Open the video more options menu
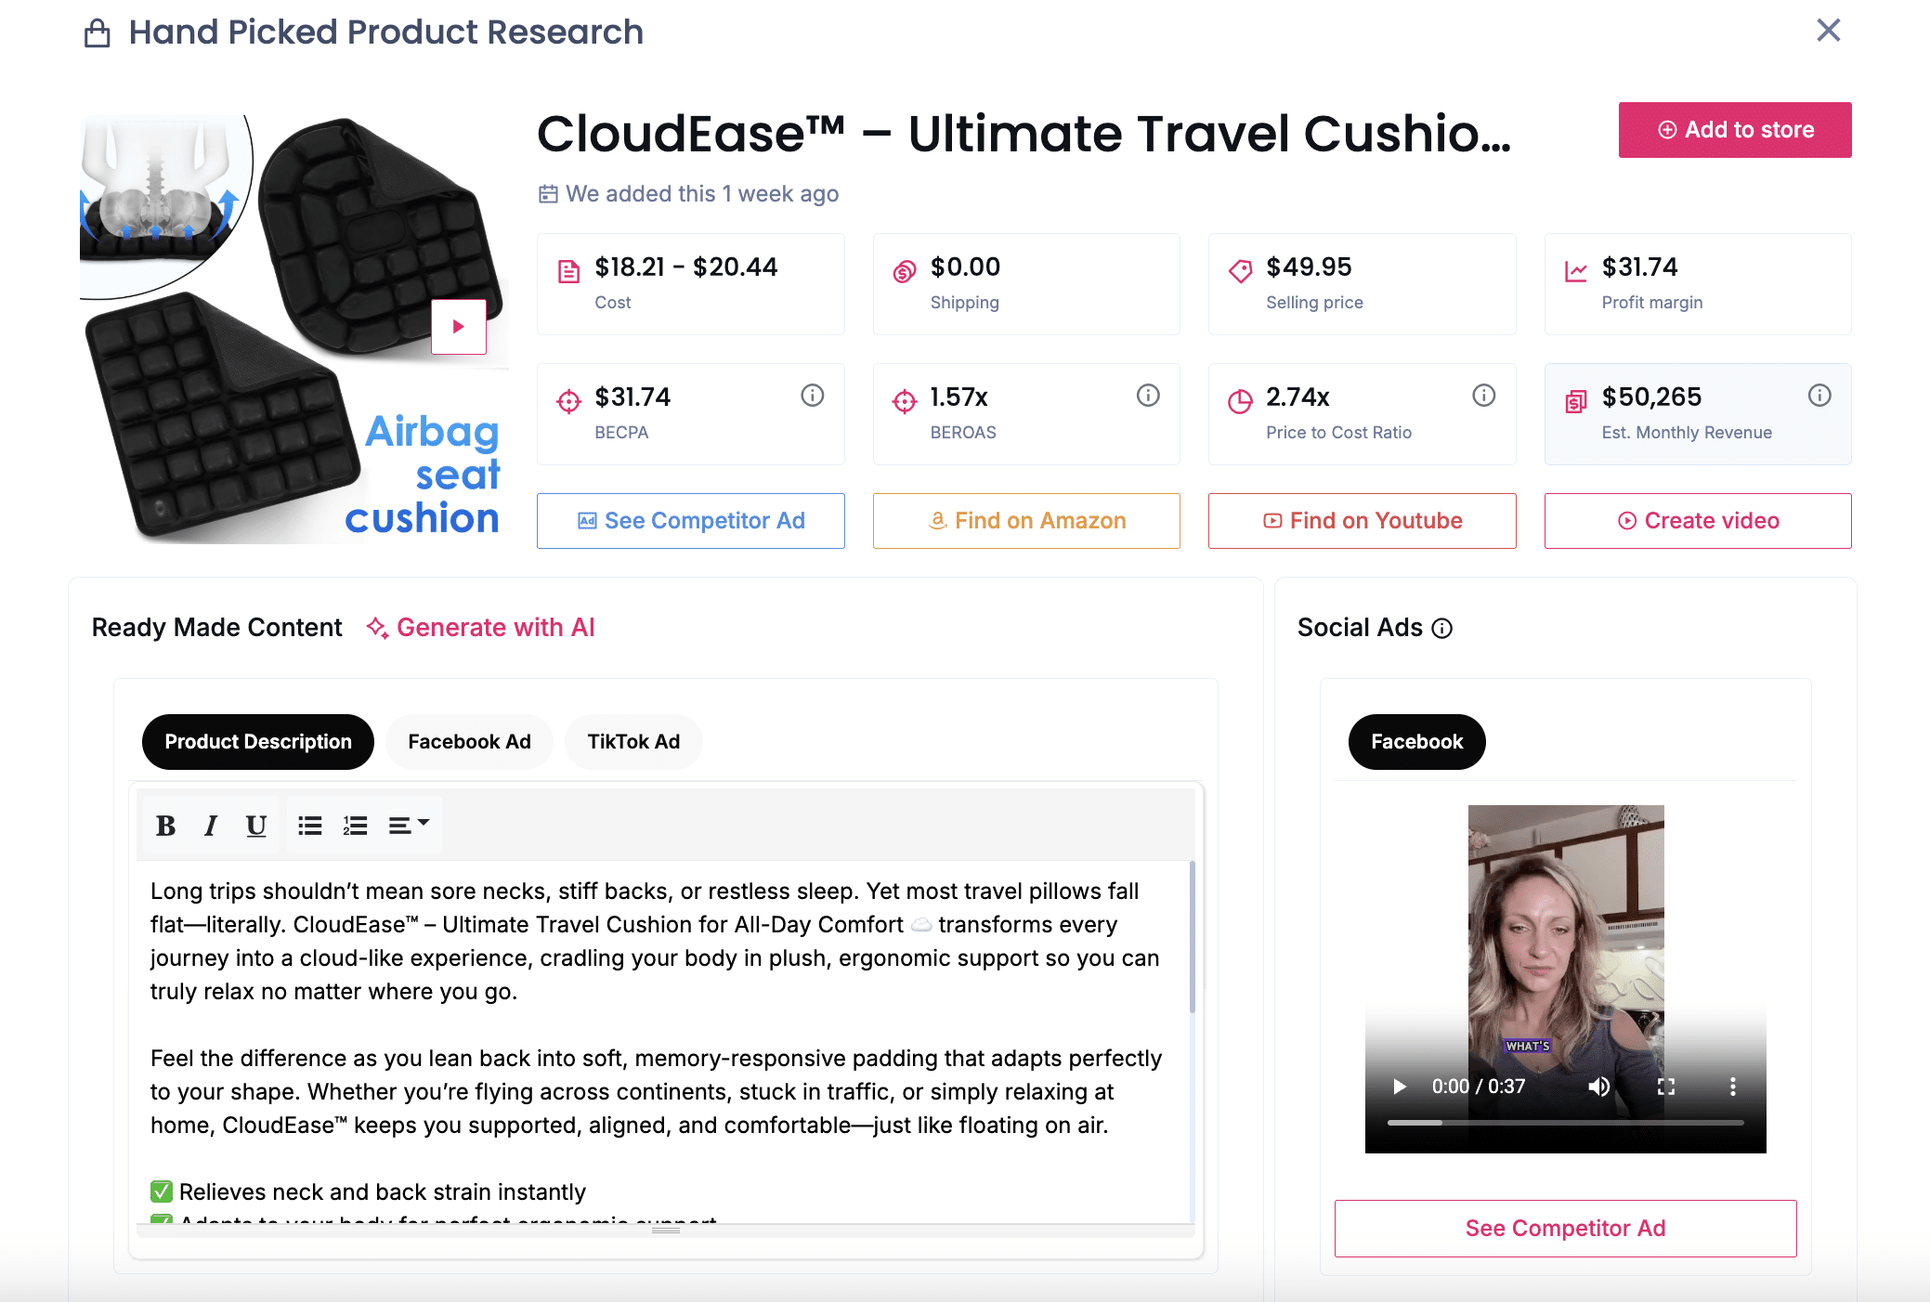Image resolution: width=1930 pixels, height=1302 pixels. [1732, 1087]
